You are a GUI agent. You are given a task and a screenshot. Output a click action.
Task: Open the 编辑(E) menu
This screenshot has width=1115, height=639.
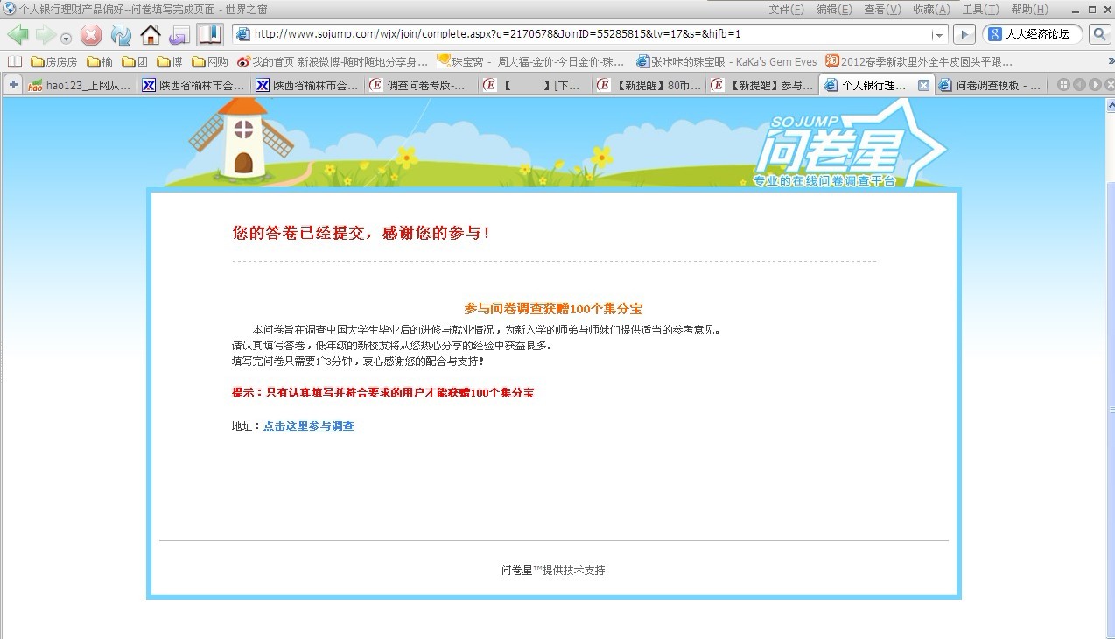(x=833, y=10)
